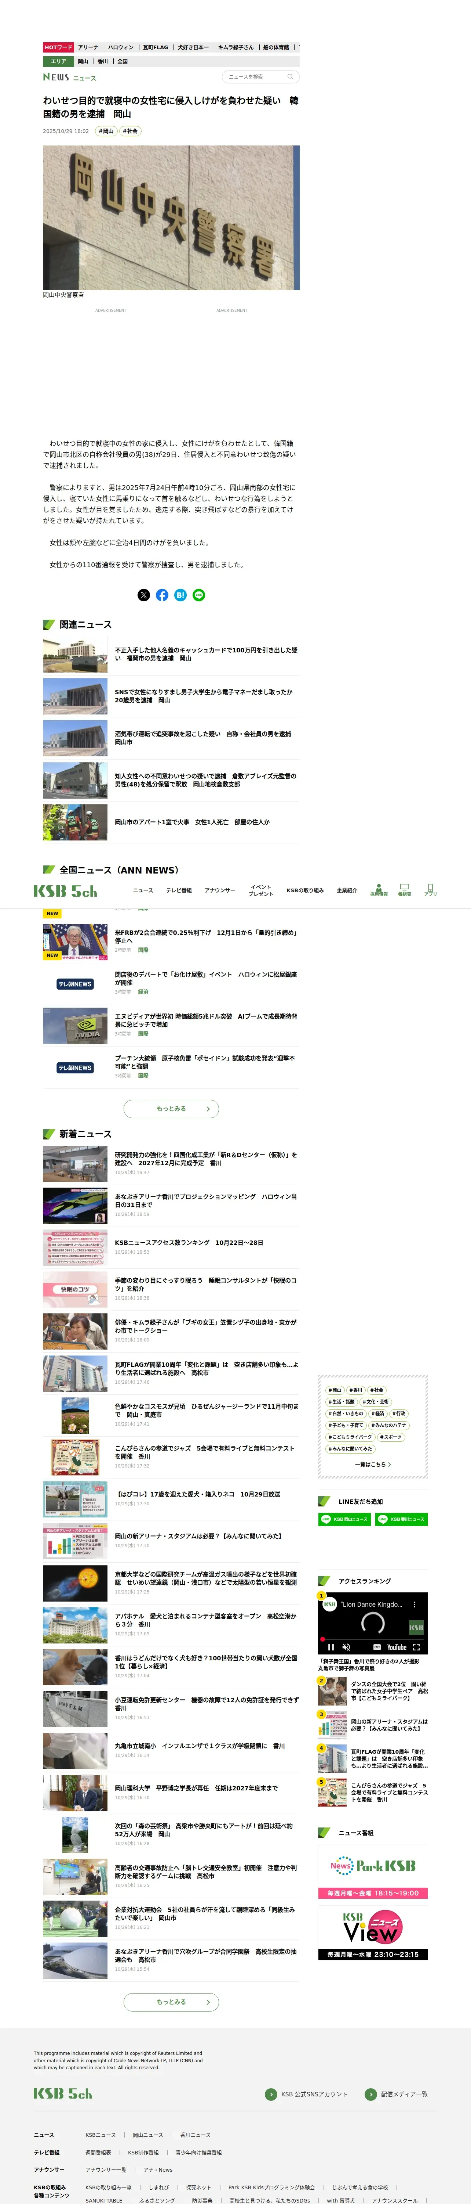Open KSBニュースアクセス数ランキング article
This screenshot has height=2204, width=471.
pyautogui.click(x=171, y=1247)
